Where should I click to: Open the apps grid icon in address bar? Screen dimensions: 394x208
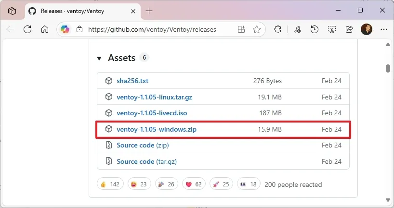pyautogui.click(x=241, y=29)
